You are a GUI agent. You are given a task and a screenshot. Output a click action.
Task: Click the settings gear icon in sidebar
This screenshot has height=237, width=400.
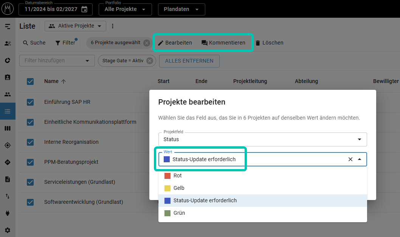[x=8, y=230]
